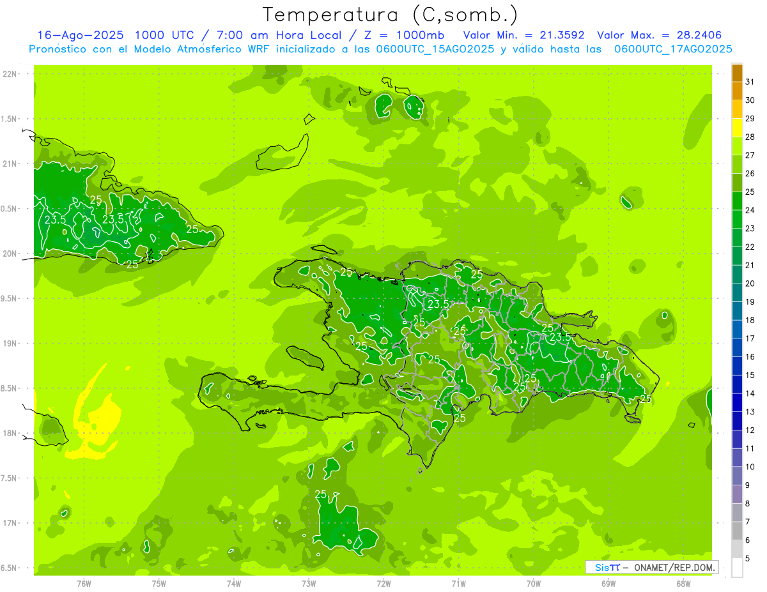
Task: Click the legend value "30"
Action: 750,100
